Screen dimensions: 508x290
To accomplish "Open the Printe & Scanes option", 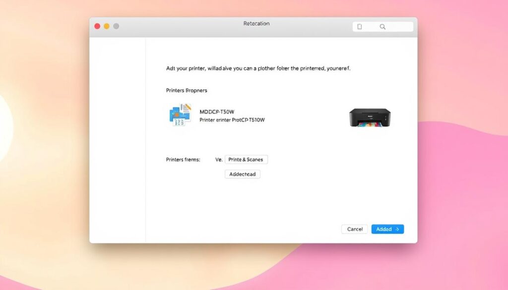I will 246,159.
